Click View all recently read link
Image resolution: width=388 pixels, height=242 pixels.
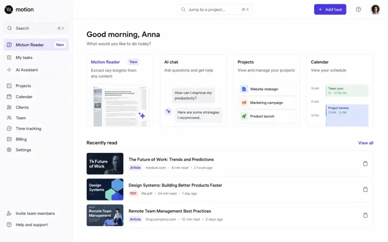(x=366, y=143)
